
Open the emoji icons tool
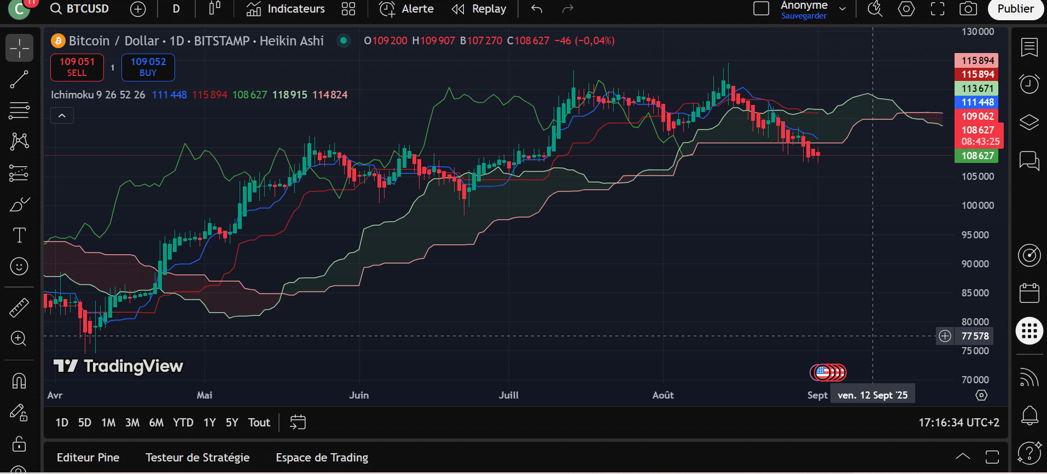point(19,266)
